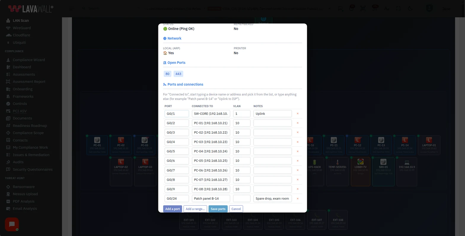This screenshot has height=236, width=465.
Task: Click the PC-05 connected-to field
Action: pyautogui.click(x=211, y=161)
